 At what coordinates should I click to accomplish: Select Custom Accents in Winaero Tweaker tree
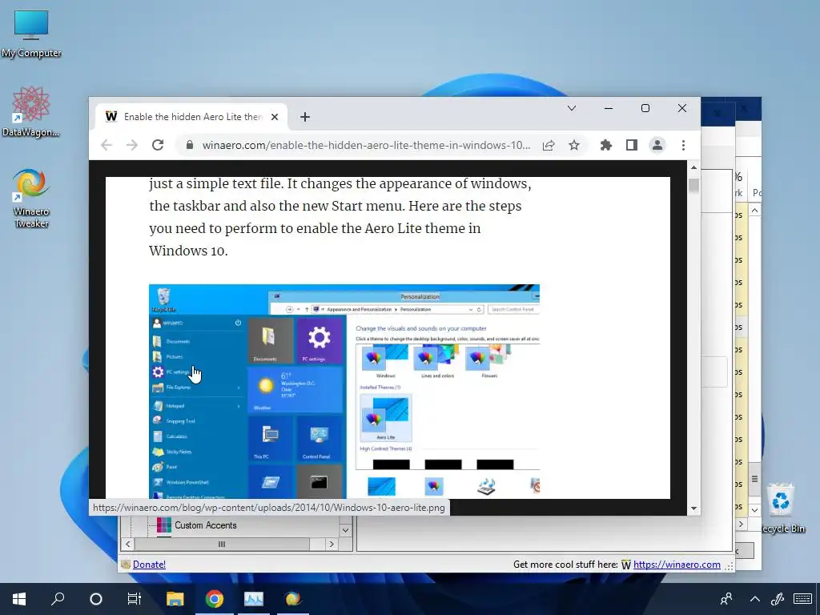tap(205, 525)
